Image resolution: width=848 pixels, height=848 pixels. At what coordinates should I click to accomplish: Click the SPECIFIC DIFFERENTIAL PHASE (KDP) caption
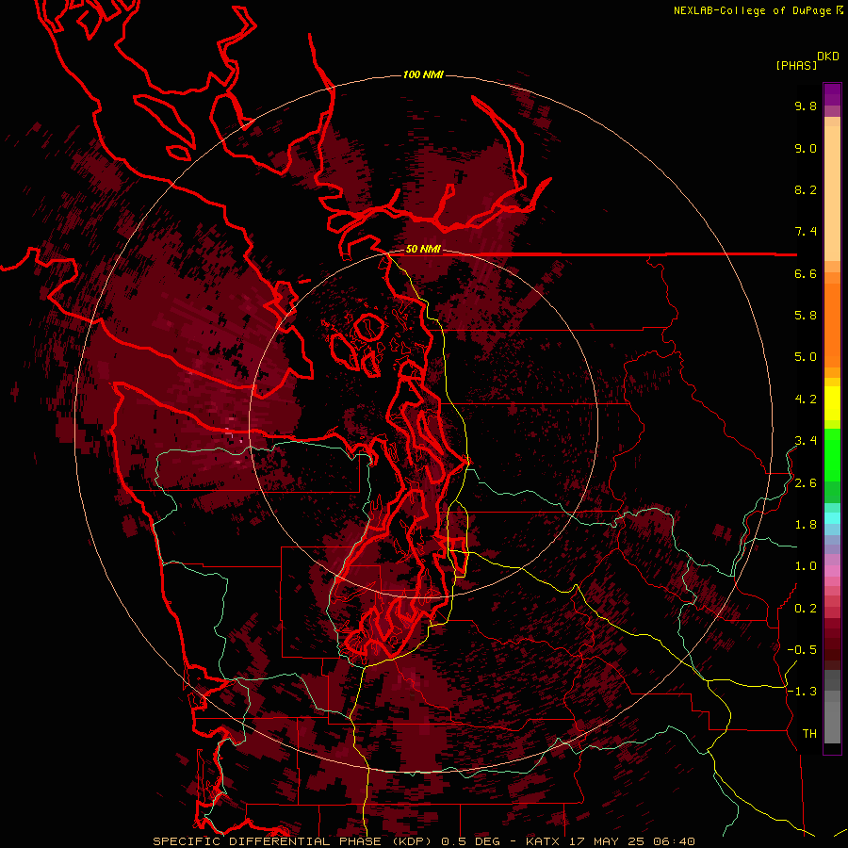pos(294,841)
